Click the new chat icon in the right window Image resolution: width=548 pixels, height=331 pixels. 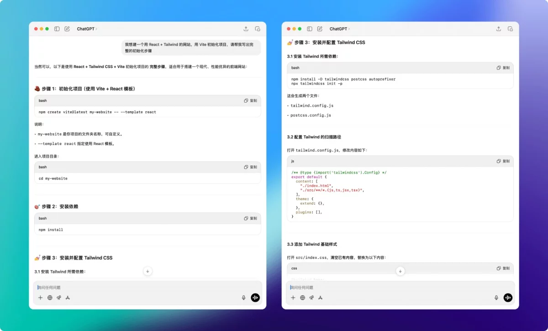click(x=320, y=29)
